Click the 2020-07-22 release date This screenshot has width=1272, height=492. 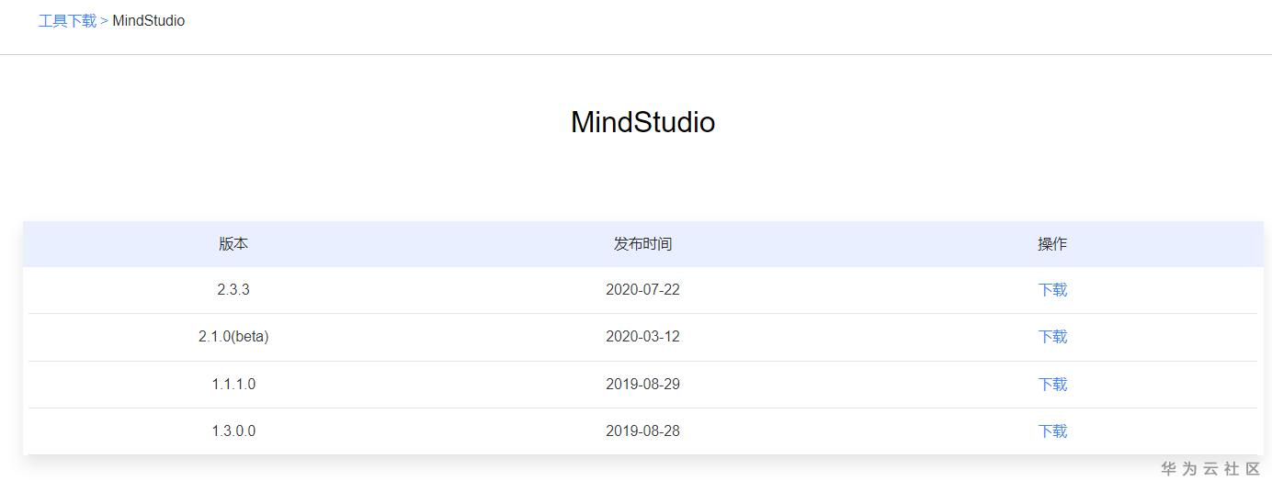(642, 290)
